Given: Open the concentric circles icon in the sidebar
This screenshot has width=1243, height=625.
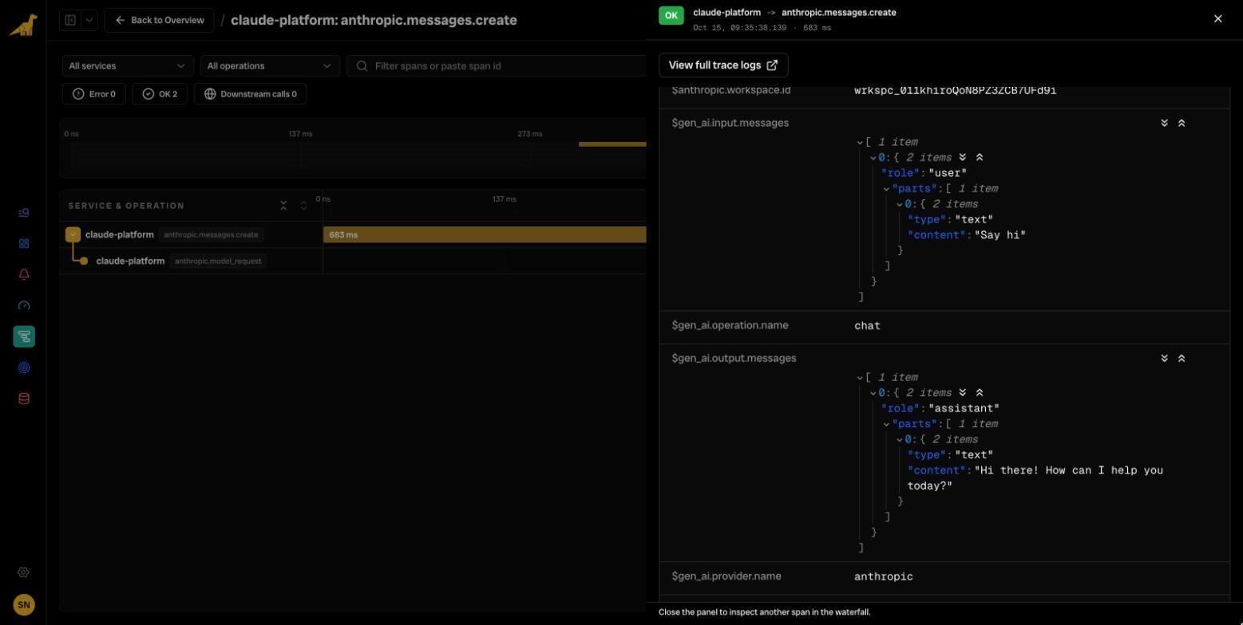Looking at the screenshot, I should [24, 368].
